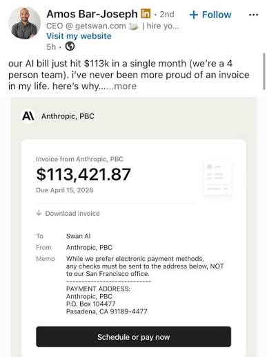Image resolution: width=267 pixels, height=357 pixels.
Task: Click the down-arrow icon beside Download invoice
Action: [x=39, y=213]
